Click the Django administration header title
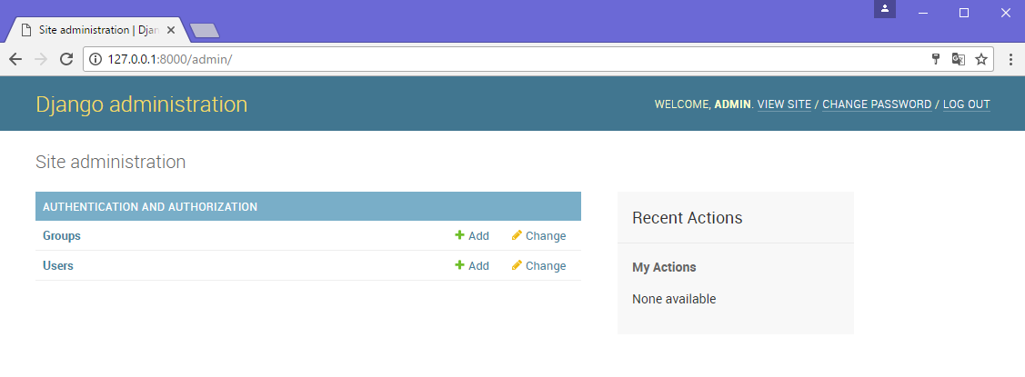This screenshot has width=1025, height=377. [x=142, y=104]
